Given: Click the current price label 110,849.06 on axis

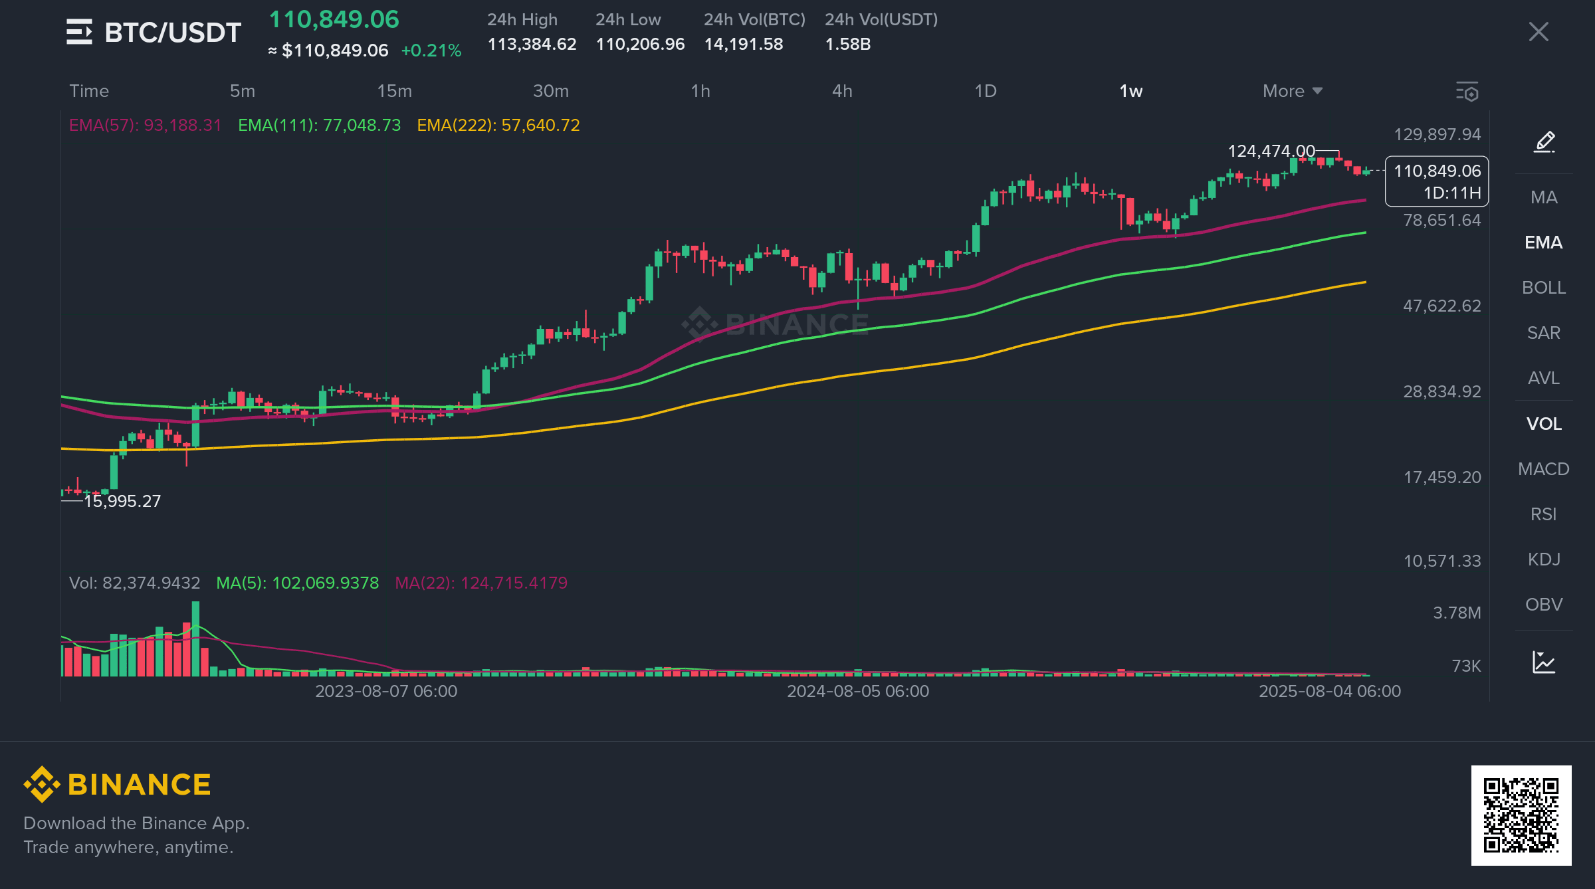Looking at the screenshot, I should [1437, 171].
